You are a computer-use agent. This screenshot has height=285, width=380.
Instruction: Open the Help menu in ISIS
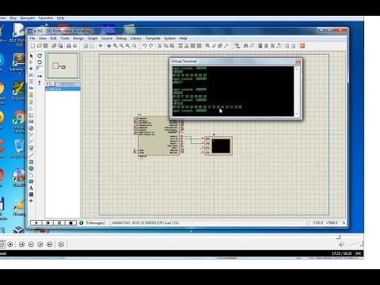[x=183, y=38]
